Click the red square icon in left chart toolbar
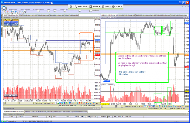 point(60,103)
